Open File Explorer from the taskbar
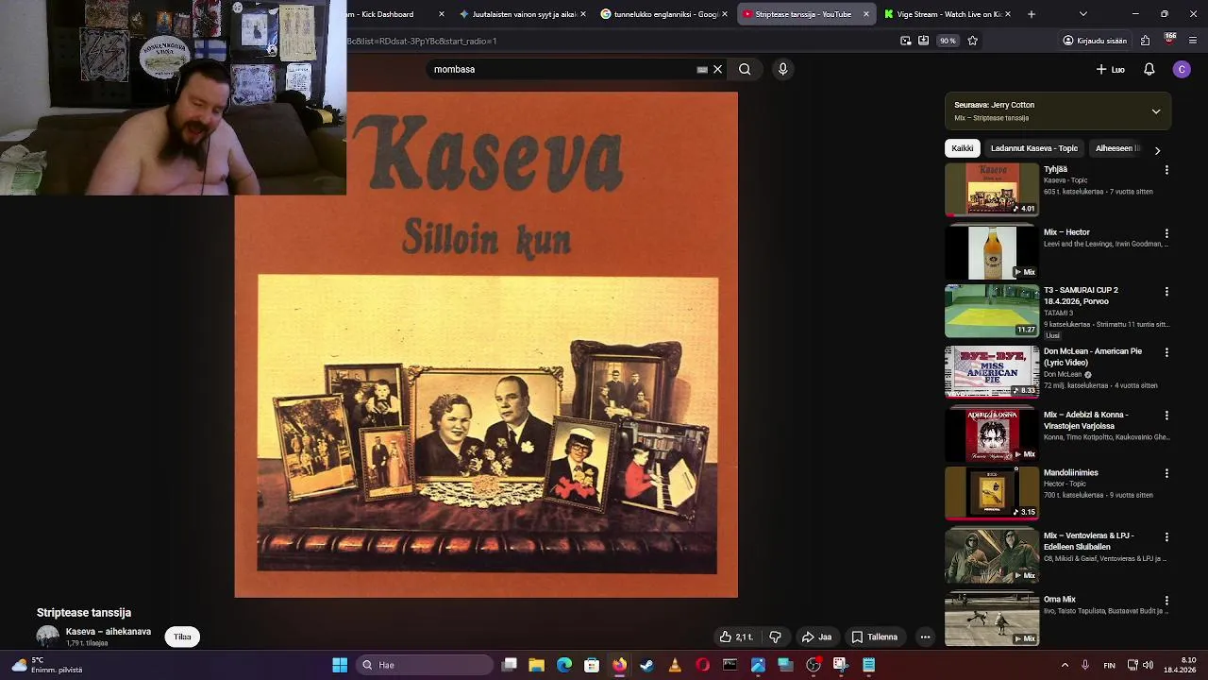1208x680 pixels. click(x=536, y=665)
